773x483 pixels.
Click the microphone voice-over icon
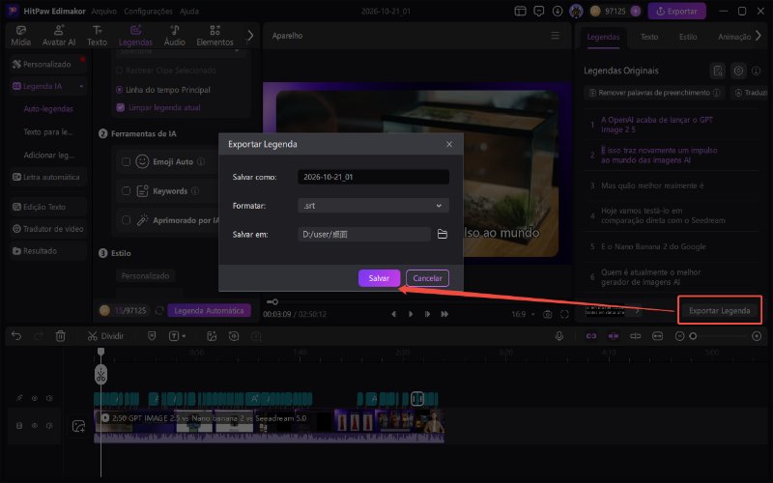[x=559, y=335]
